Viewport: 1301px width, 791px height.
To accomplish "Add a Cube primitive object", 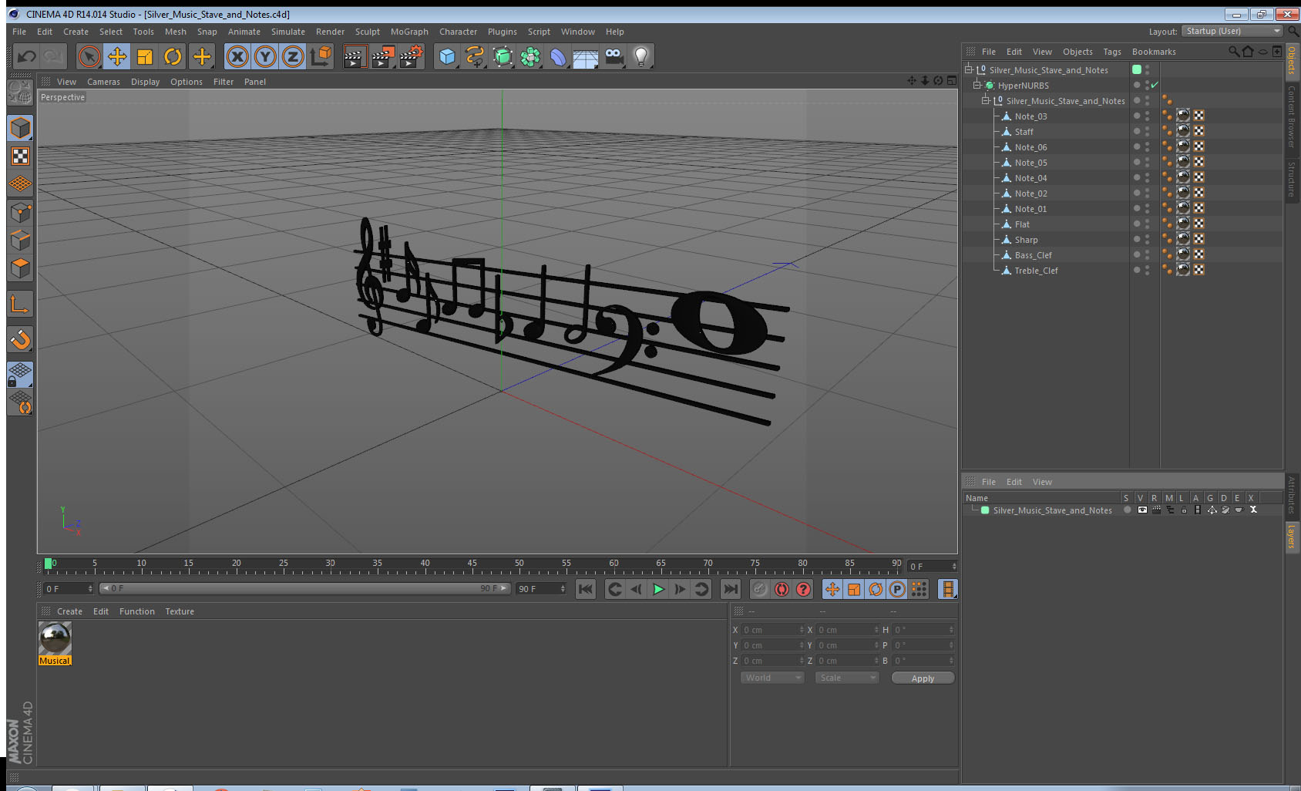I will [x=447, y=56].
